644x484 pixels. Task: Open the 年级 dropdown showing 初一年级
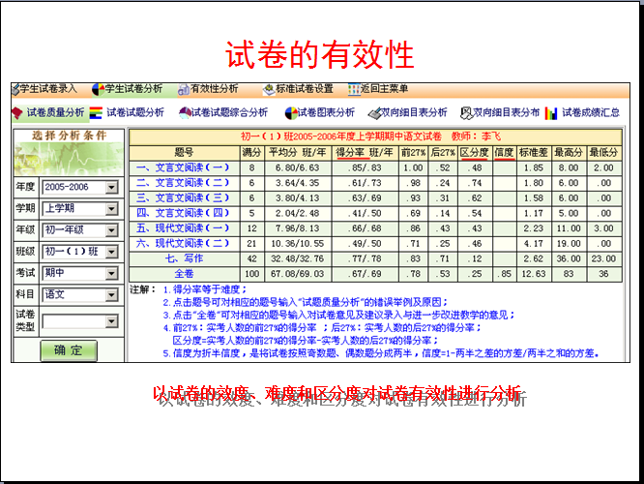click(110, 230)
